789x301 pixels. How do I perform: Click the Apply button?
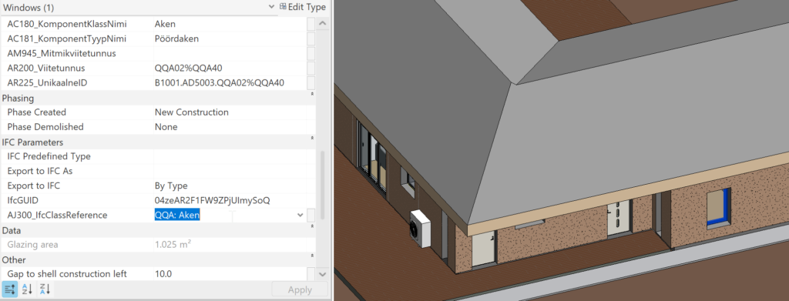300,289
